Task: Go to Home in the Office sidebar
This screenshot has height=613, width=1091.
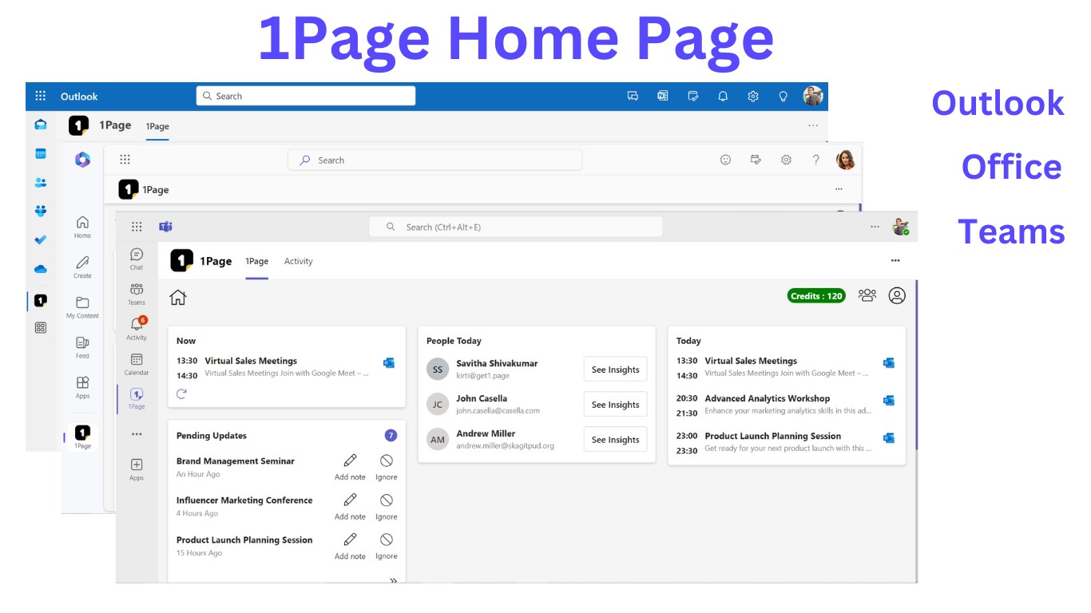Action: 83,227
